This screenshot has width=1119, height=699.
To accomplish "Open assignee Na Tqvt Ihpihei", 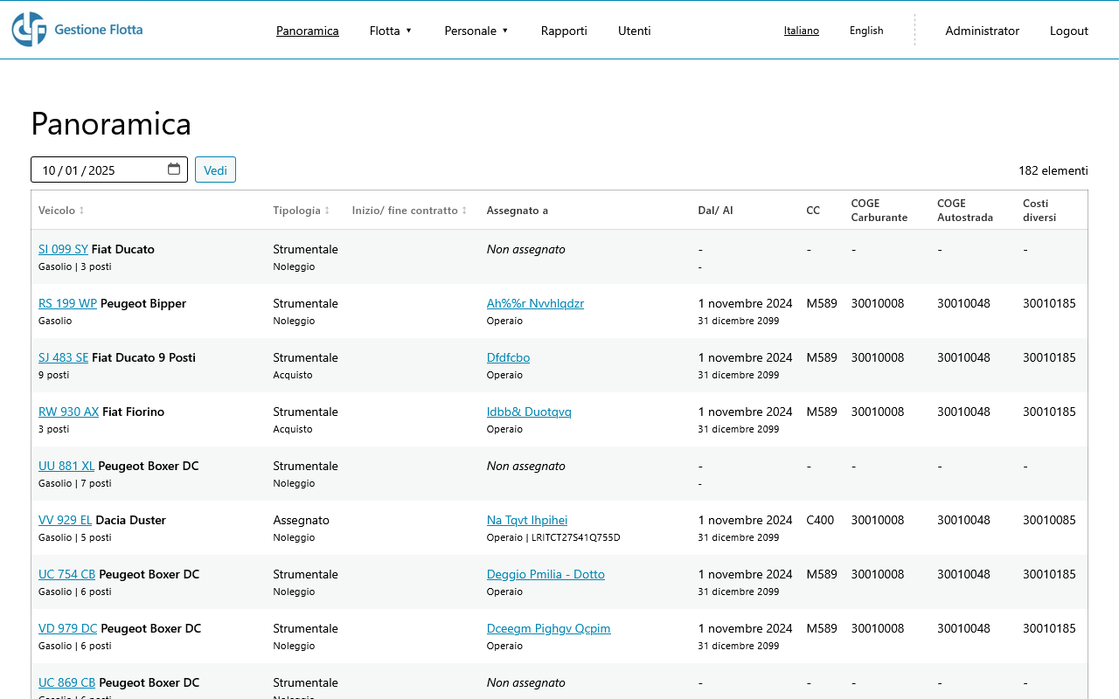I will 527,520.
